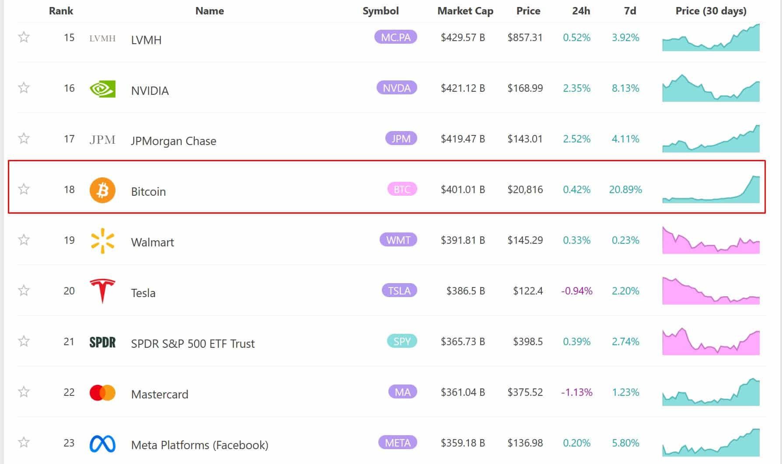Sort by the Name column header
782x464 pixels.
coord(209,11)
